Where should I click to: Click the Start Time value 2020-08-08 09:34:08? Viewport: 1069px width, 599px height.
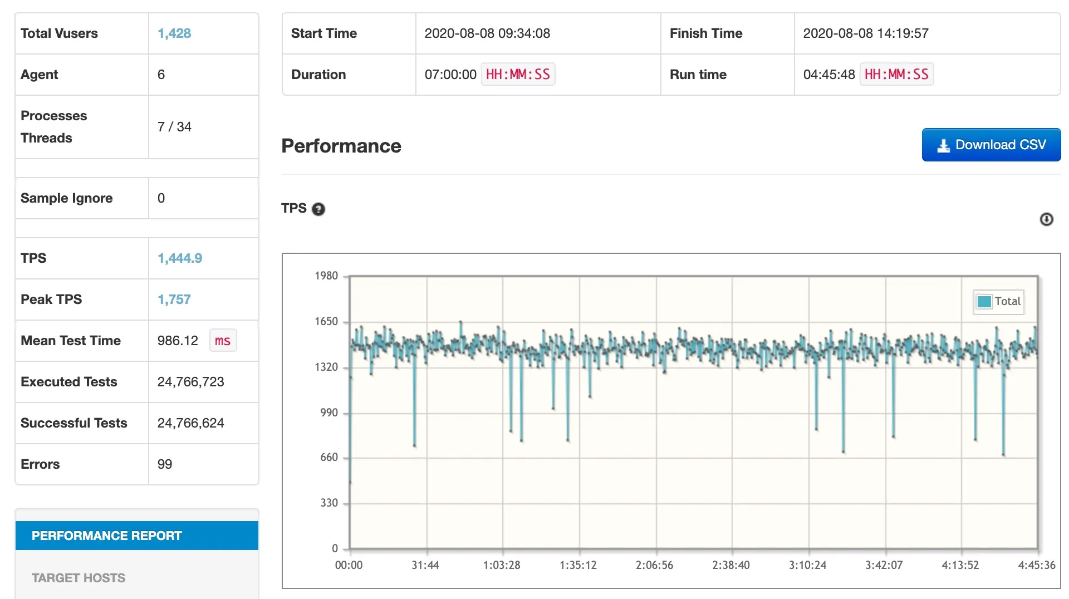487,33
